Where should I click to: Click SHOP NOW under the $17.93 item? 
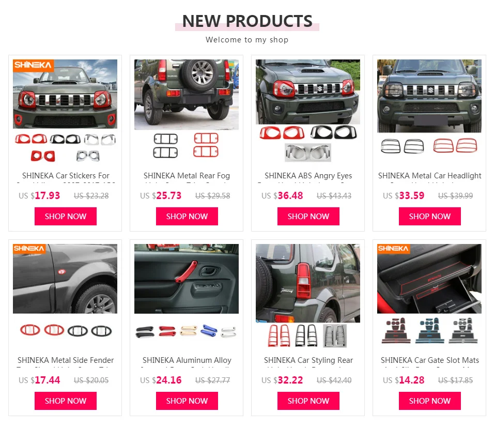click(x=66, y=217)
